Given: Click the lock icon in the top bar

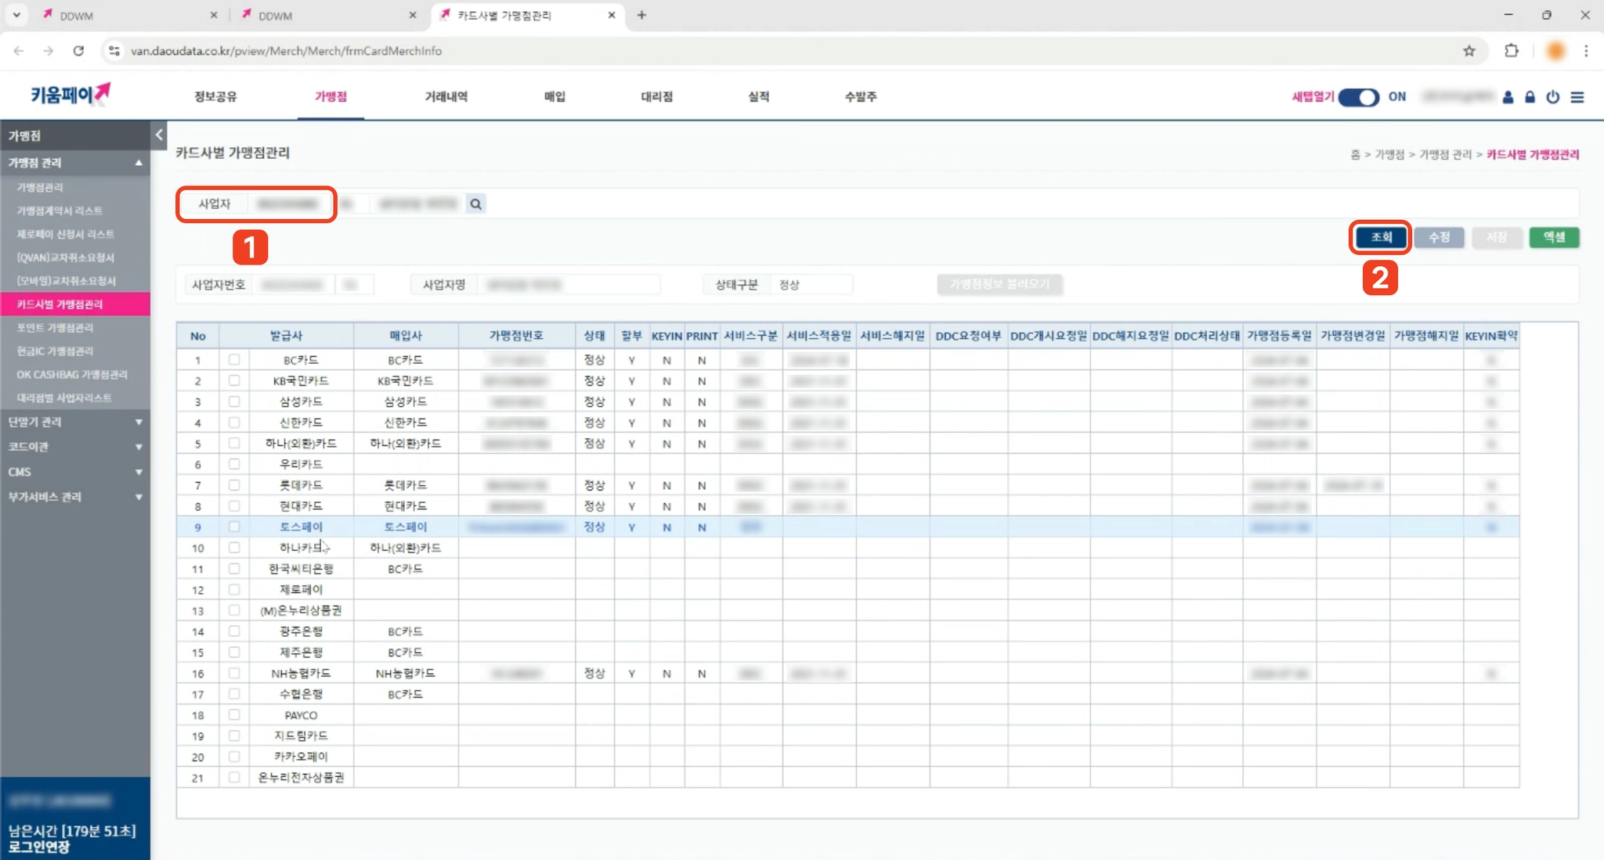Looking at the screenshot, I should coord(1530,97).
